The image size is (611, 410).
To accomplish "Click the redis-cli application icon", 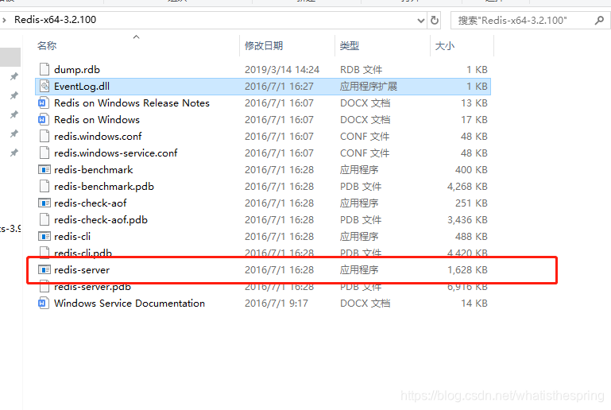I will tap(44, 237).
